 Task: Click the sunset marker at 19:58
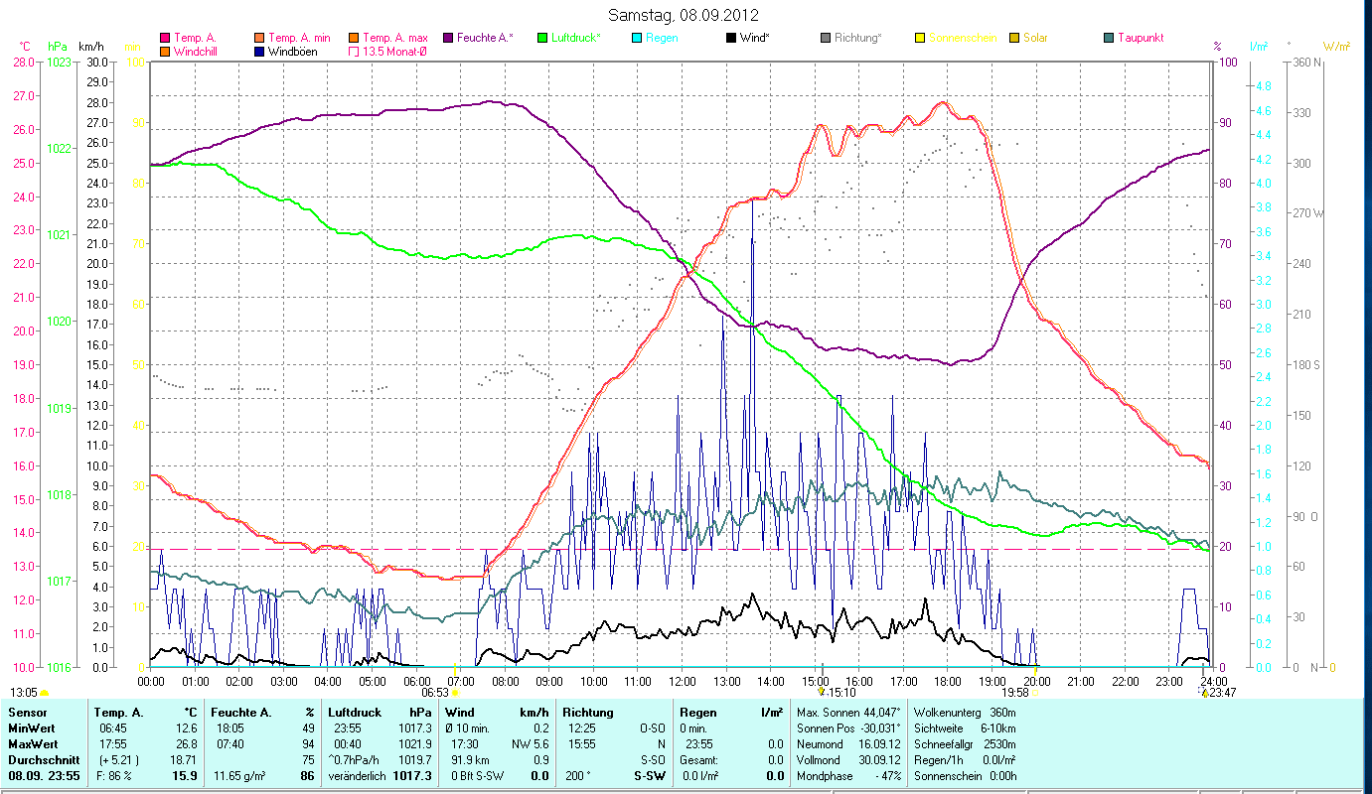click(x=1035, y=693)
